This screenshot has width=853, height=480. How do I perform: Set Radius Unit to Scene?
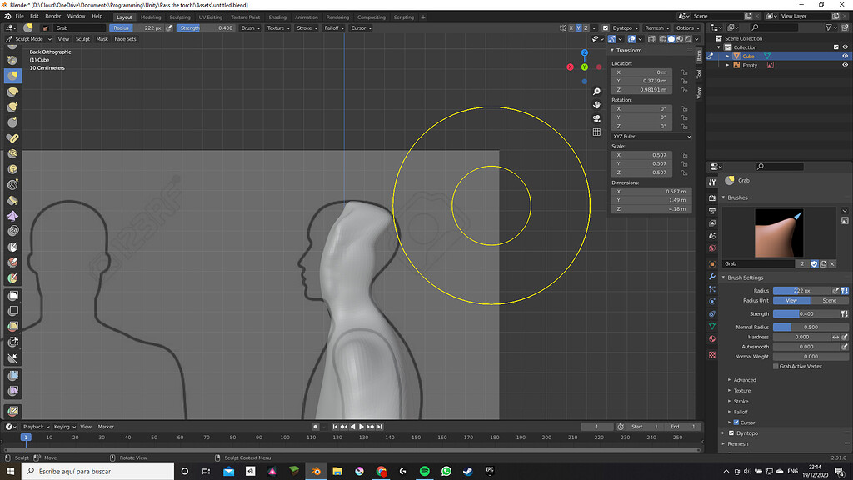click(x=829, y=300)
